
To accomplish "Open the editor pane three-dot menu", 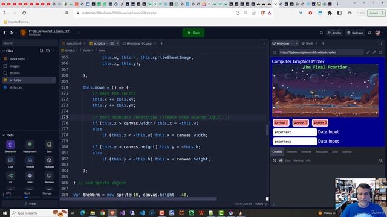I will 265,43.
